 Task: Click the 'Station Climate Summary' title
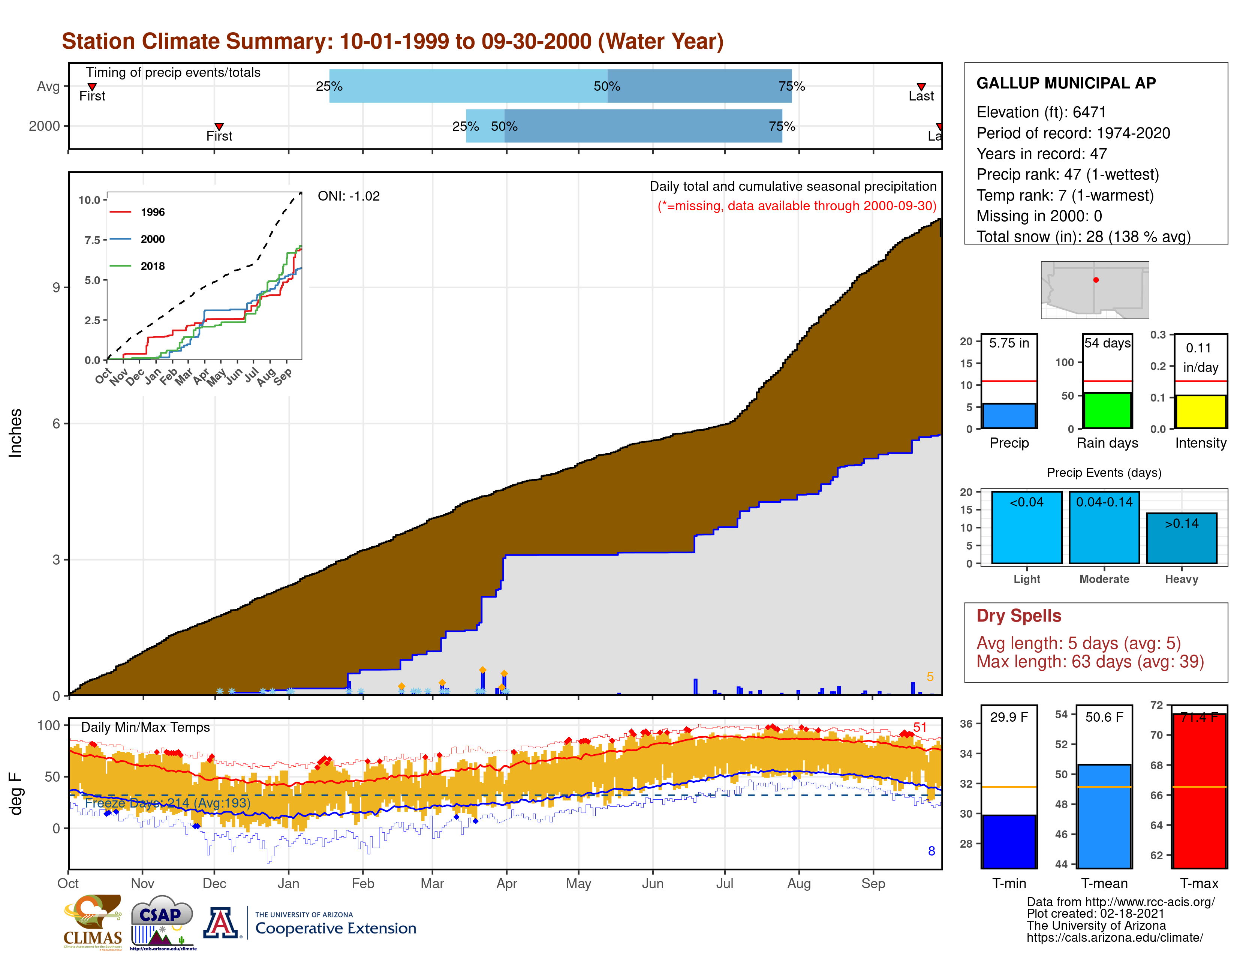tap(392, 41)
